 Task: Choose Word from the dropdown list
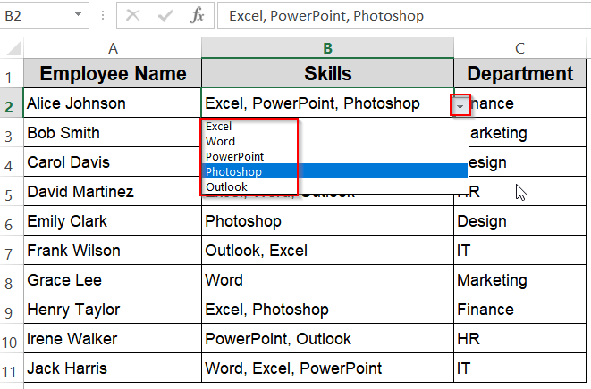pyautogui.click(x=221, y=142)
